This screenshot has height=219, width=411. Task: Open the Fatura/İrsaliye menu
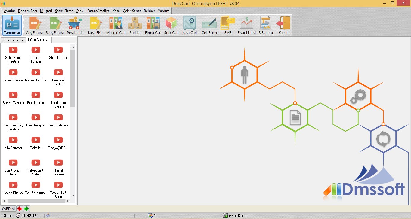coord(98,11)
